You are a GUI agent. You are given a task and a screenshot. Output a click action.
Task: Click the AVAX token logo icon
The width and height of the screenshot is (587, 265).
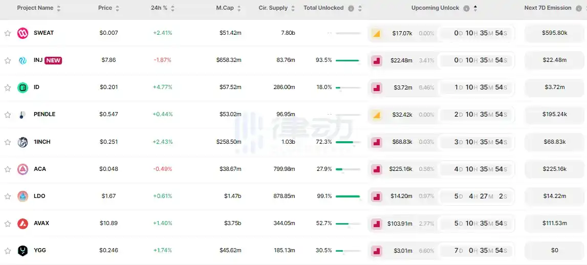(23, 224)
